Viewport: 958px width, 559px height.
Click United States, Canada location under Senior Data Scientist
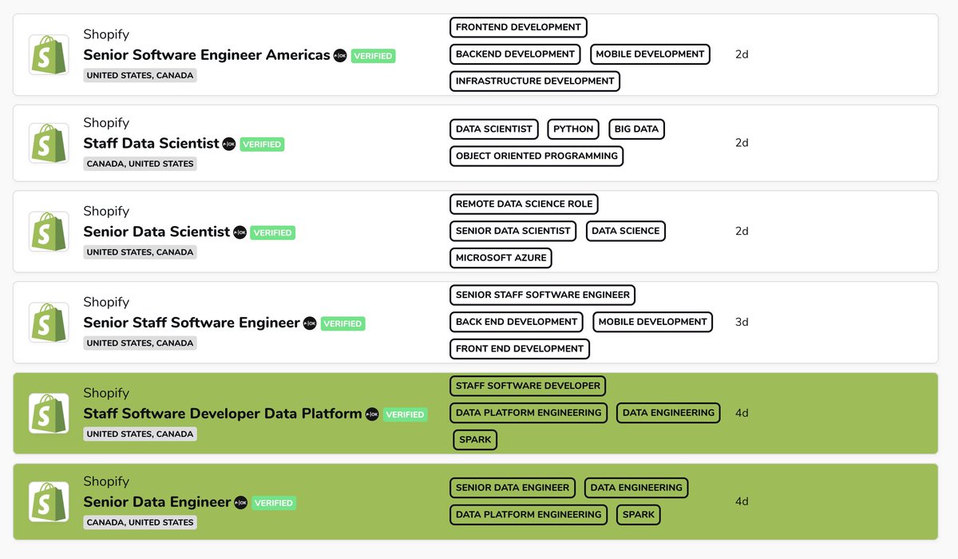(140, 252)
